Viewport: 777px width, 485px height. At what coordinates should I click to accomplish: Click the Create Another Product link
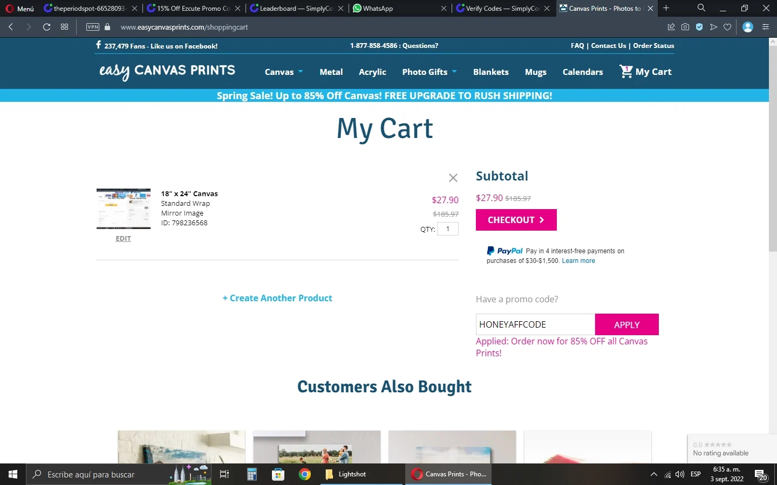[277, 298]
